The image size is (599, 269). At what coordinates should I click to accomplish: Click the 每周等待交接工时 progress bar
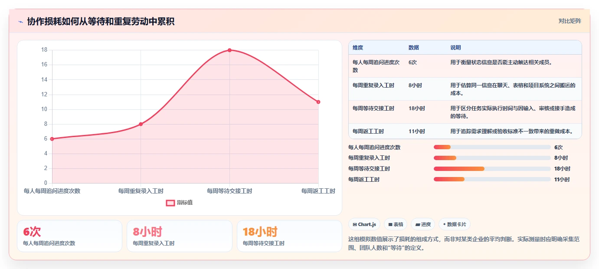click(492, 169)
